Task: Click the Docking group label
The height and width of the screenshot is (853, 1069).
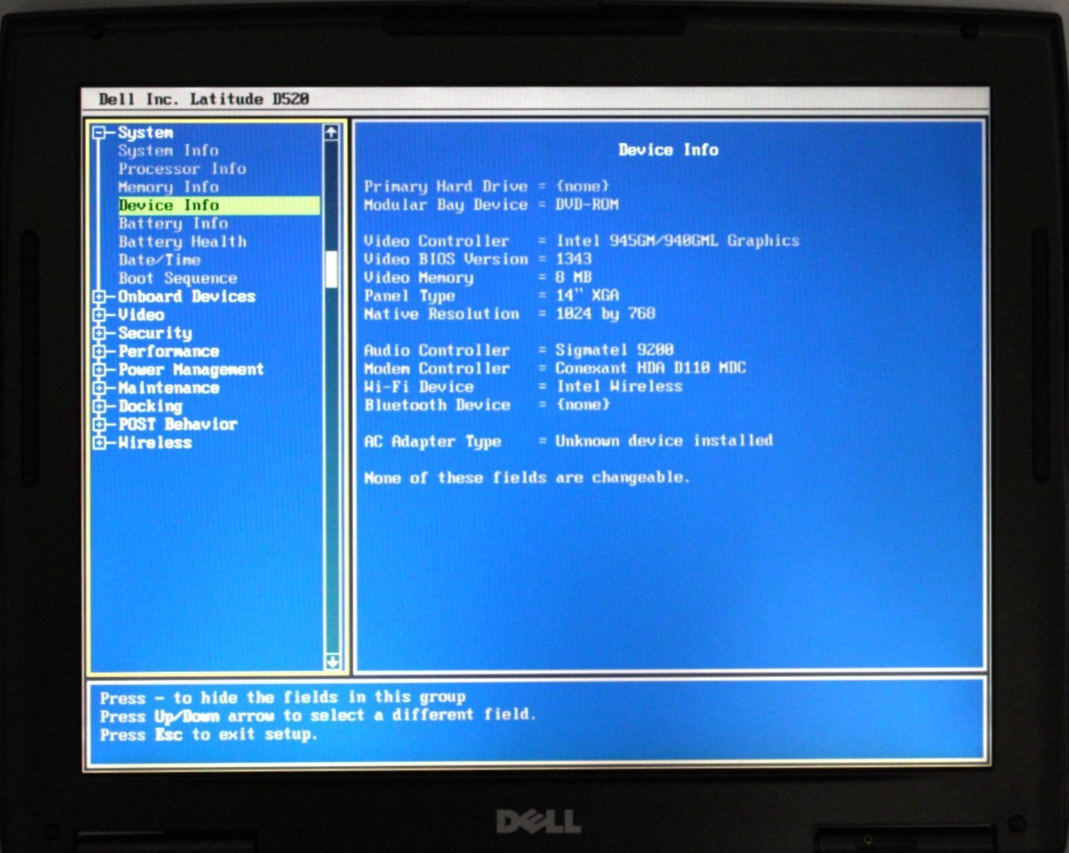Action: click(x=150, y=407)
